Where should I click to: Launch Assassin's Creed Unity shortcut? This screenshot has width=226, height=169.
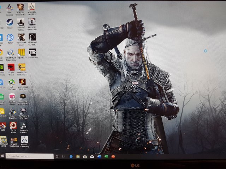tap(24, 140)
